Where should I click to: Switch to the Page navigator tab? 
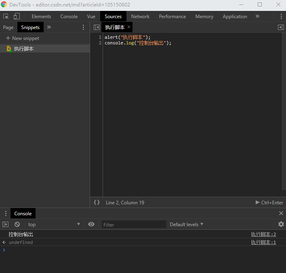8,27
